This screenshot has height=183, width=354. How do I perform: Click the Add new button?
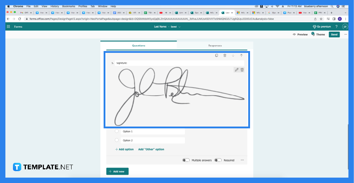pos(117,171)
